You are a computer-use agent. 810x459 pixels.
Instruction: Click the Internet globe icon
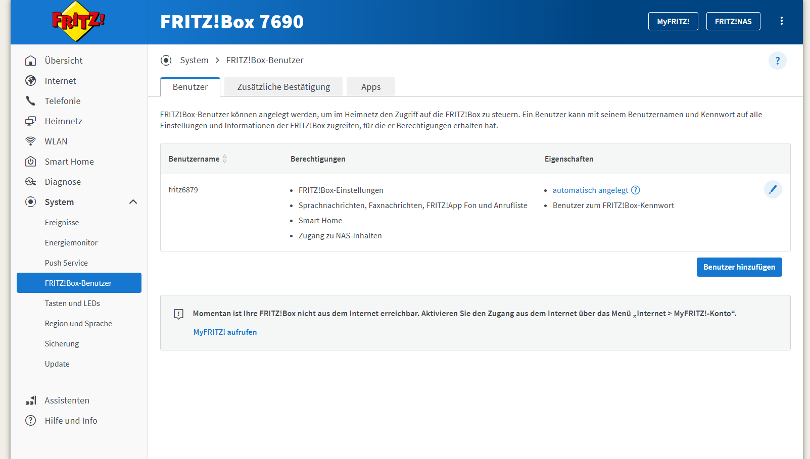coord(31,81)
